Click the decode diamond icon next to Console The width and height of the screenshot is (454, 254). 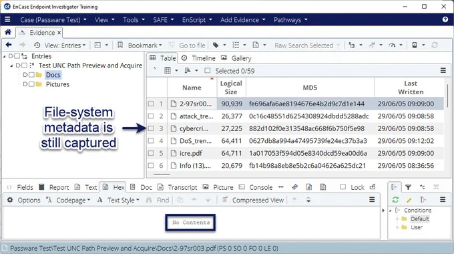click(294, 187)
